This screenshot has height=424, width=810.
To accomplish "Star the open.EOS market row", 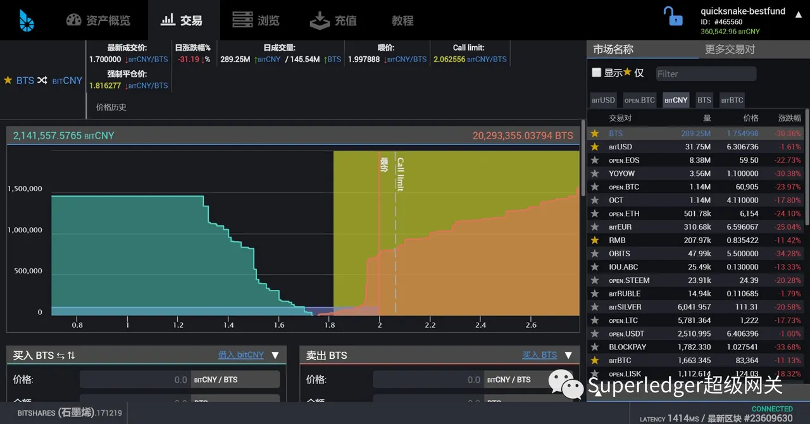I will click(x=595, y=160).
